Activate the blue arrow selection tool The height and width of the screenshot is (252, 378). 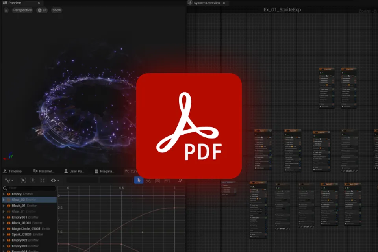tap(139, 180)
